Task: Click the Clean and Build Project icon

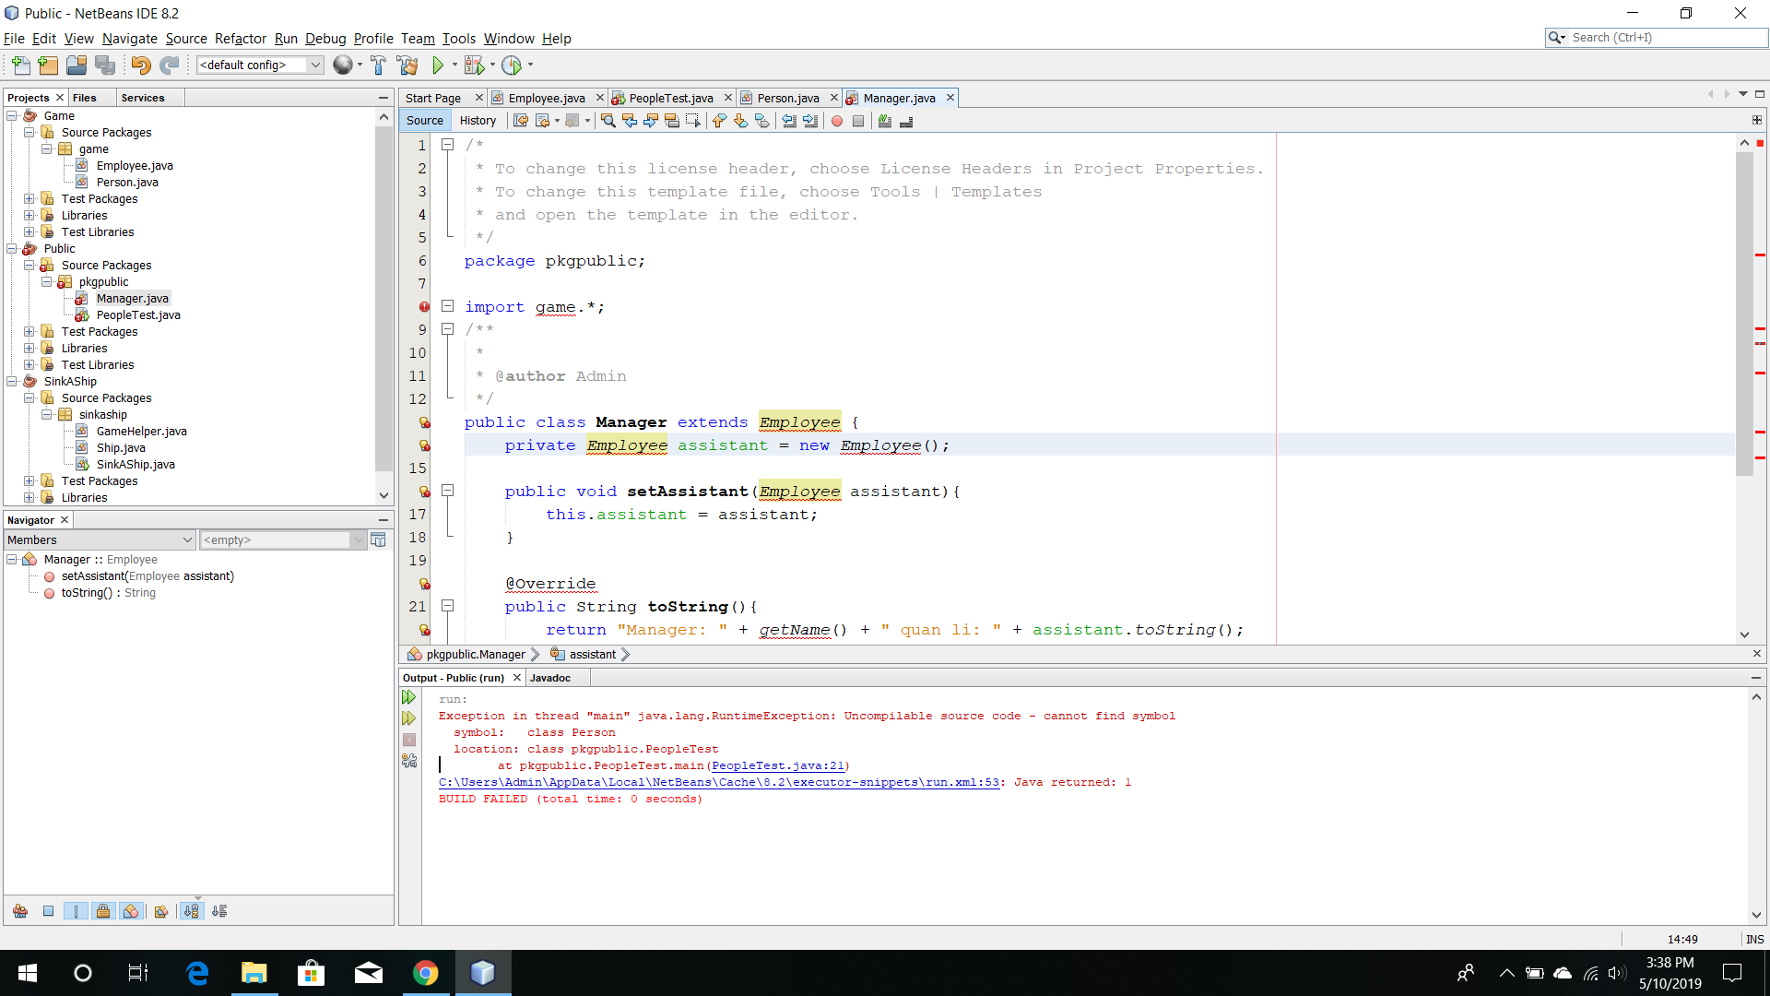Action: pos(407,65)
